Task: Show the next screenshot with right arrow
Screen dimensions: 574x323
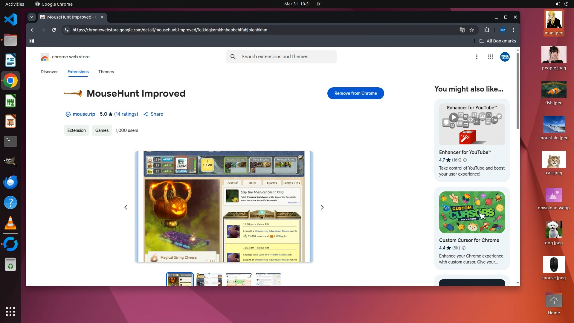Action: (x=322, y=207)
